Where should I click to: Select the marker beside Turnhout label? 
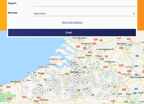[94, 69]
